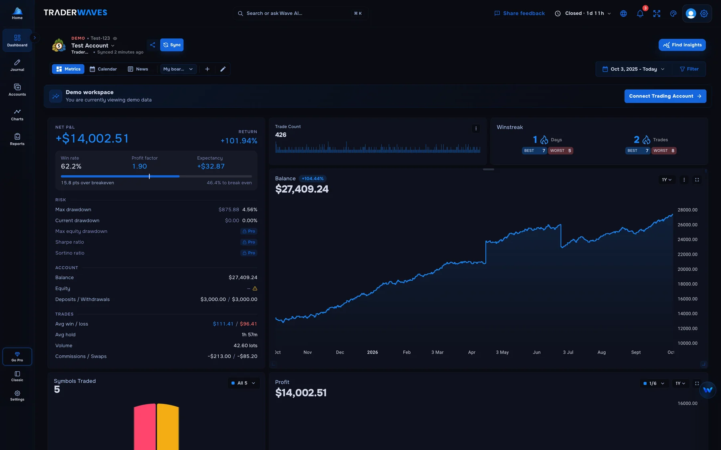Toggle account visibility eye next to Test-123
This screenshot has width=721, height=450.
pyautogui.click(x=115, y=38)
